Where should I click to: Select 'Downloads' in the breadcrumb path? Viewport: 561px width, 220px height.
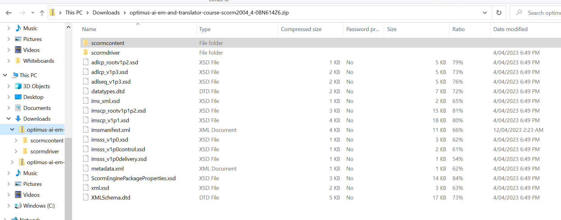click(x=106, y=13)
